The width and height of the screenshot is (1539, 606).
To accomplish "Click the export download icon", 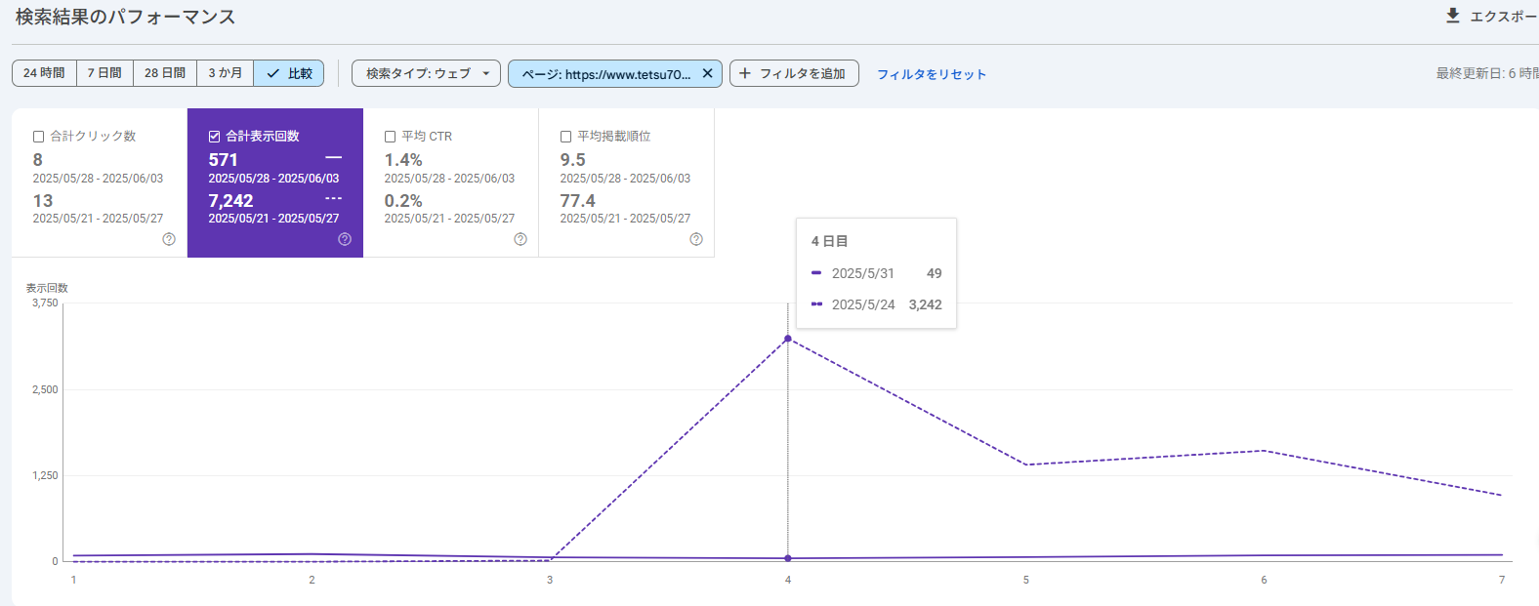I will coord(1453,16).
